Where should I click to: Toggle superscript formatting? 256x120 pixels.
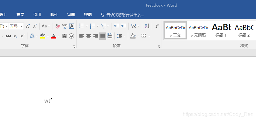coord(22,36)
